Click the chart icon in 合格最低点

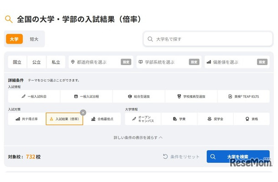coord(93,119)
